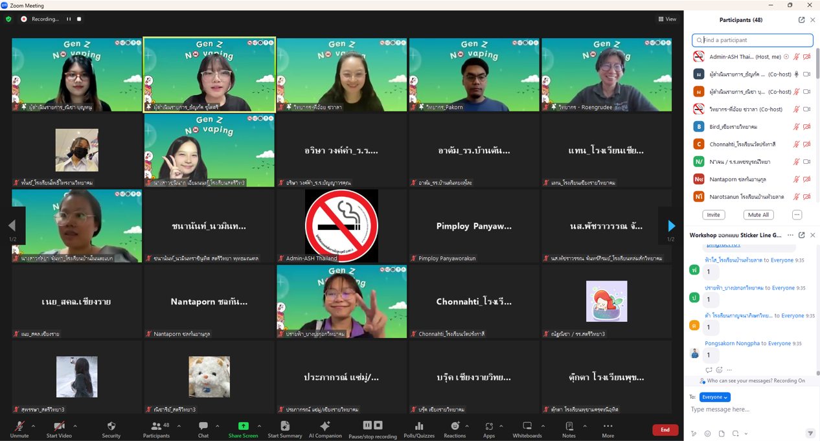This screenshot has width=820, height=441.
Task: Unmute the microphone
Action: (19, 429)
